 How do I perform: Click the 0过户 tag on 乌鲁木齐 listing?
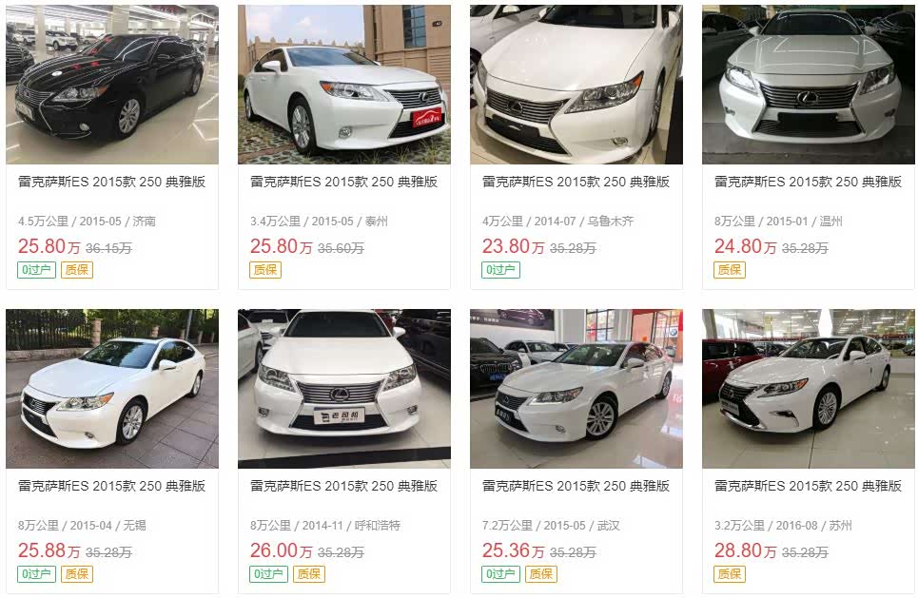[500, 270]
